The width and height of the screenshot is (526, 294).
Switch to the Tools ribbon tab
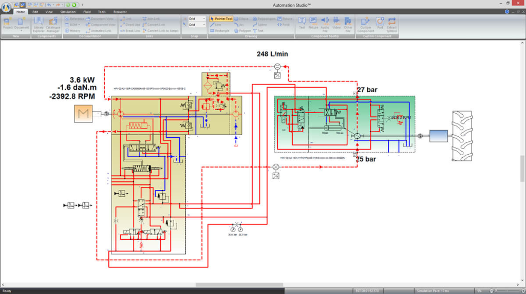102,12
